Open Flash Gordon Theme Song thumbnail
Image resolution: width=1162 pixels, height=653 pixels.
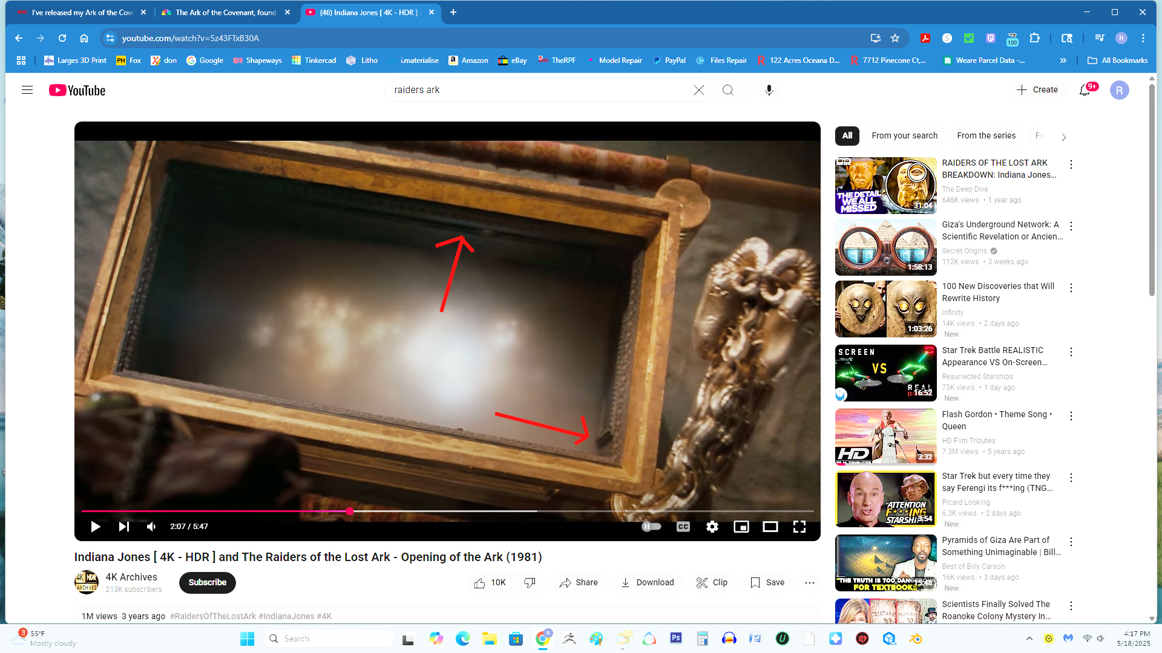click(886, 436)
